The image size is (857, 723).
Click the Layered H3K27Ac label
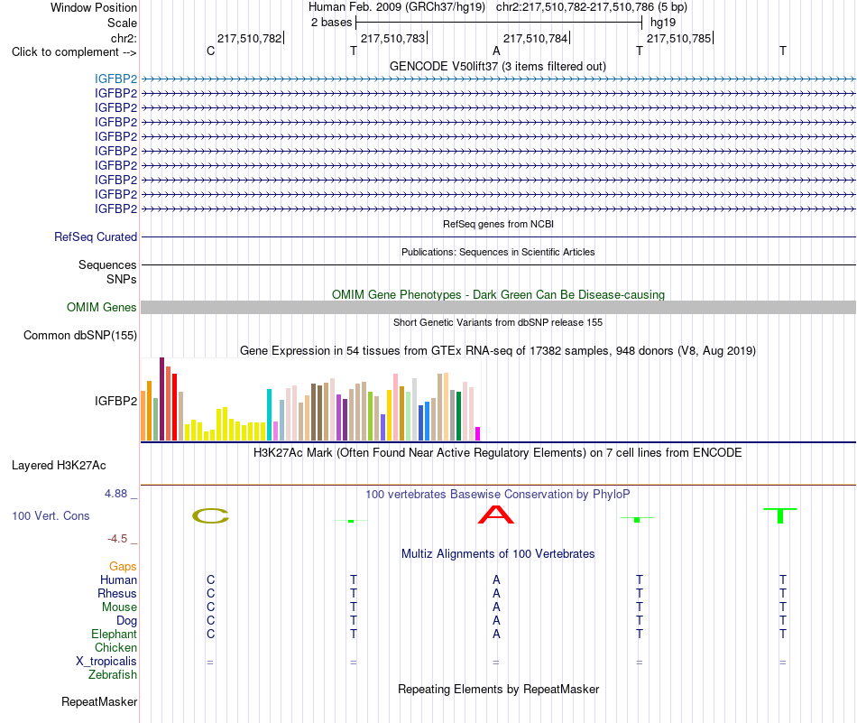[59, 466]
